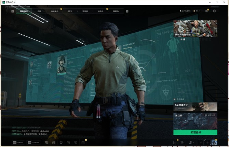This screenshot has width=229, height=147.
Task: Click the E key icon right of tabs
Action: tap(127, 11)
